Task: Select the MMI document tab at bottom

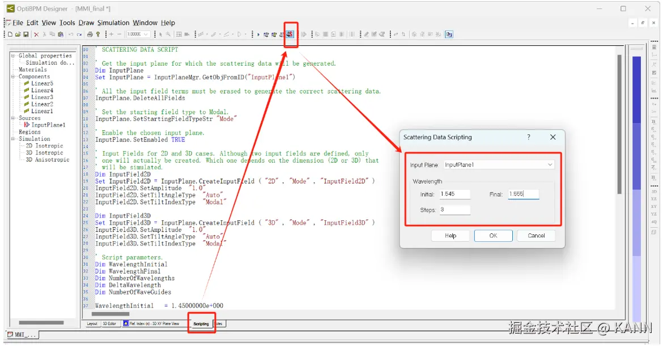Action: [23, 335]
